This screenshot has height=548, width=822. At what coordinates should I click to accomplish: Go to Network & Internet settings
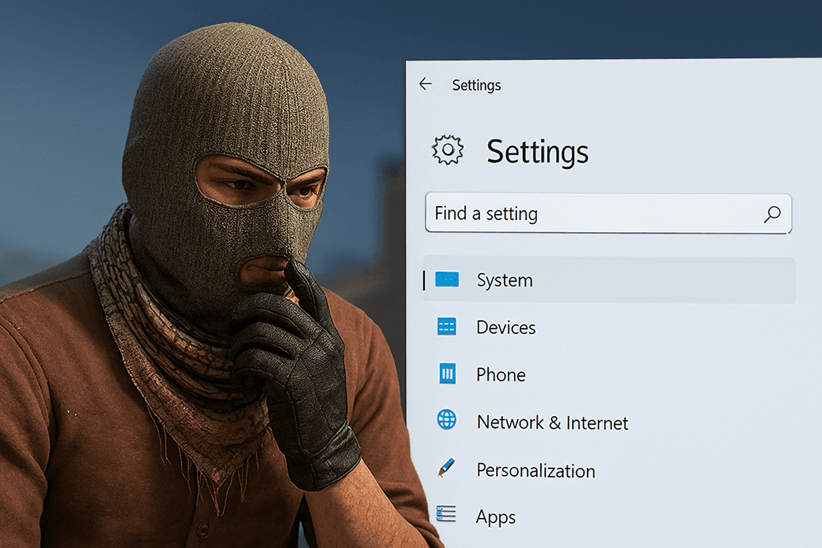pyautogui.click(x=552, y=422)
